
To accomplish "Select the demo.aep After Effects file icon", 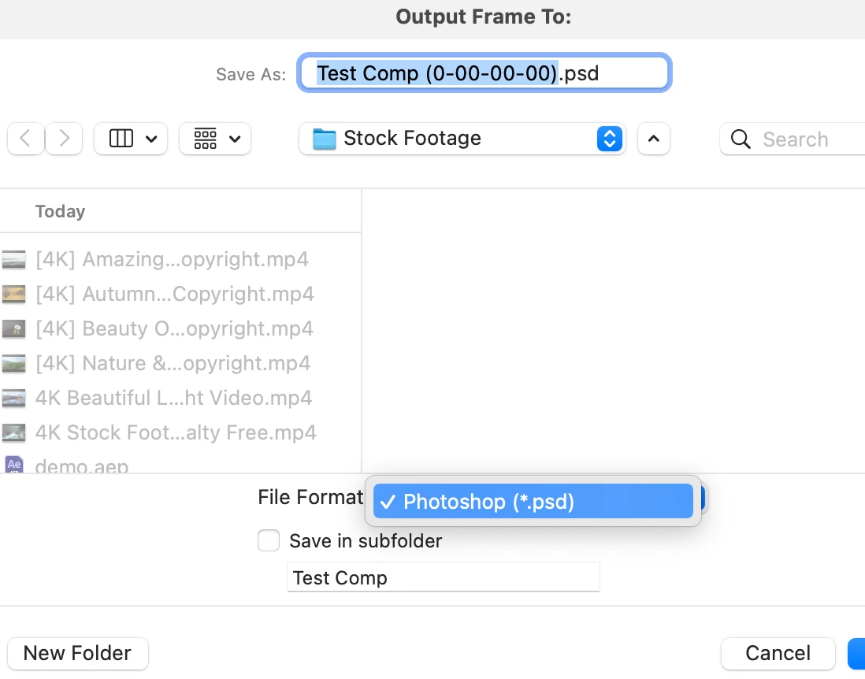I will point(13,465).
